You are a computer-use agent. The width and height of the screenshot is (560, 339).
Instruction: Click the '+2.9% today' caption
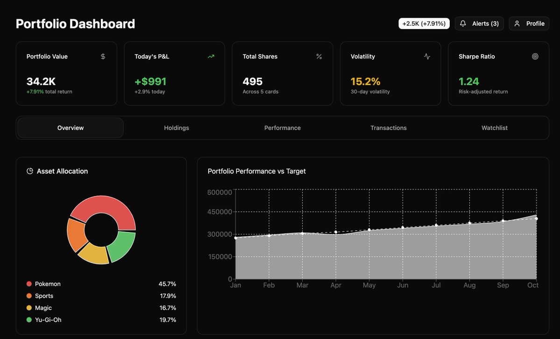point(149,92)
